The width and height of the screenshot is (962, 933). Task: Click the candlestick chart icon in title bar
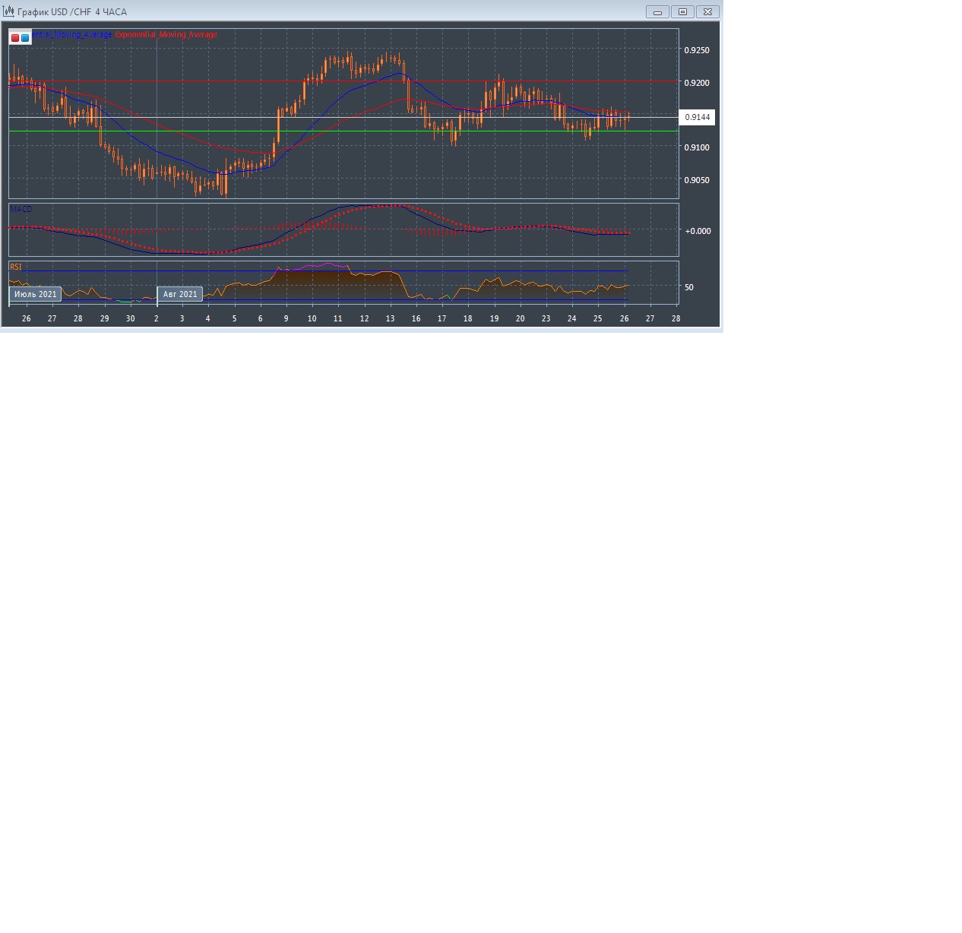click(x=8, y=11)
